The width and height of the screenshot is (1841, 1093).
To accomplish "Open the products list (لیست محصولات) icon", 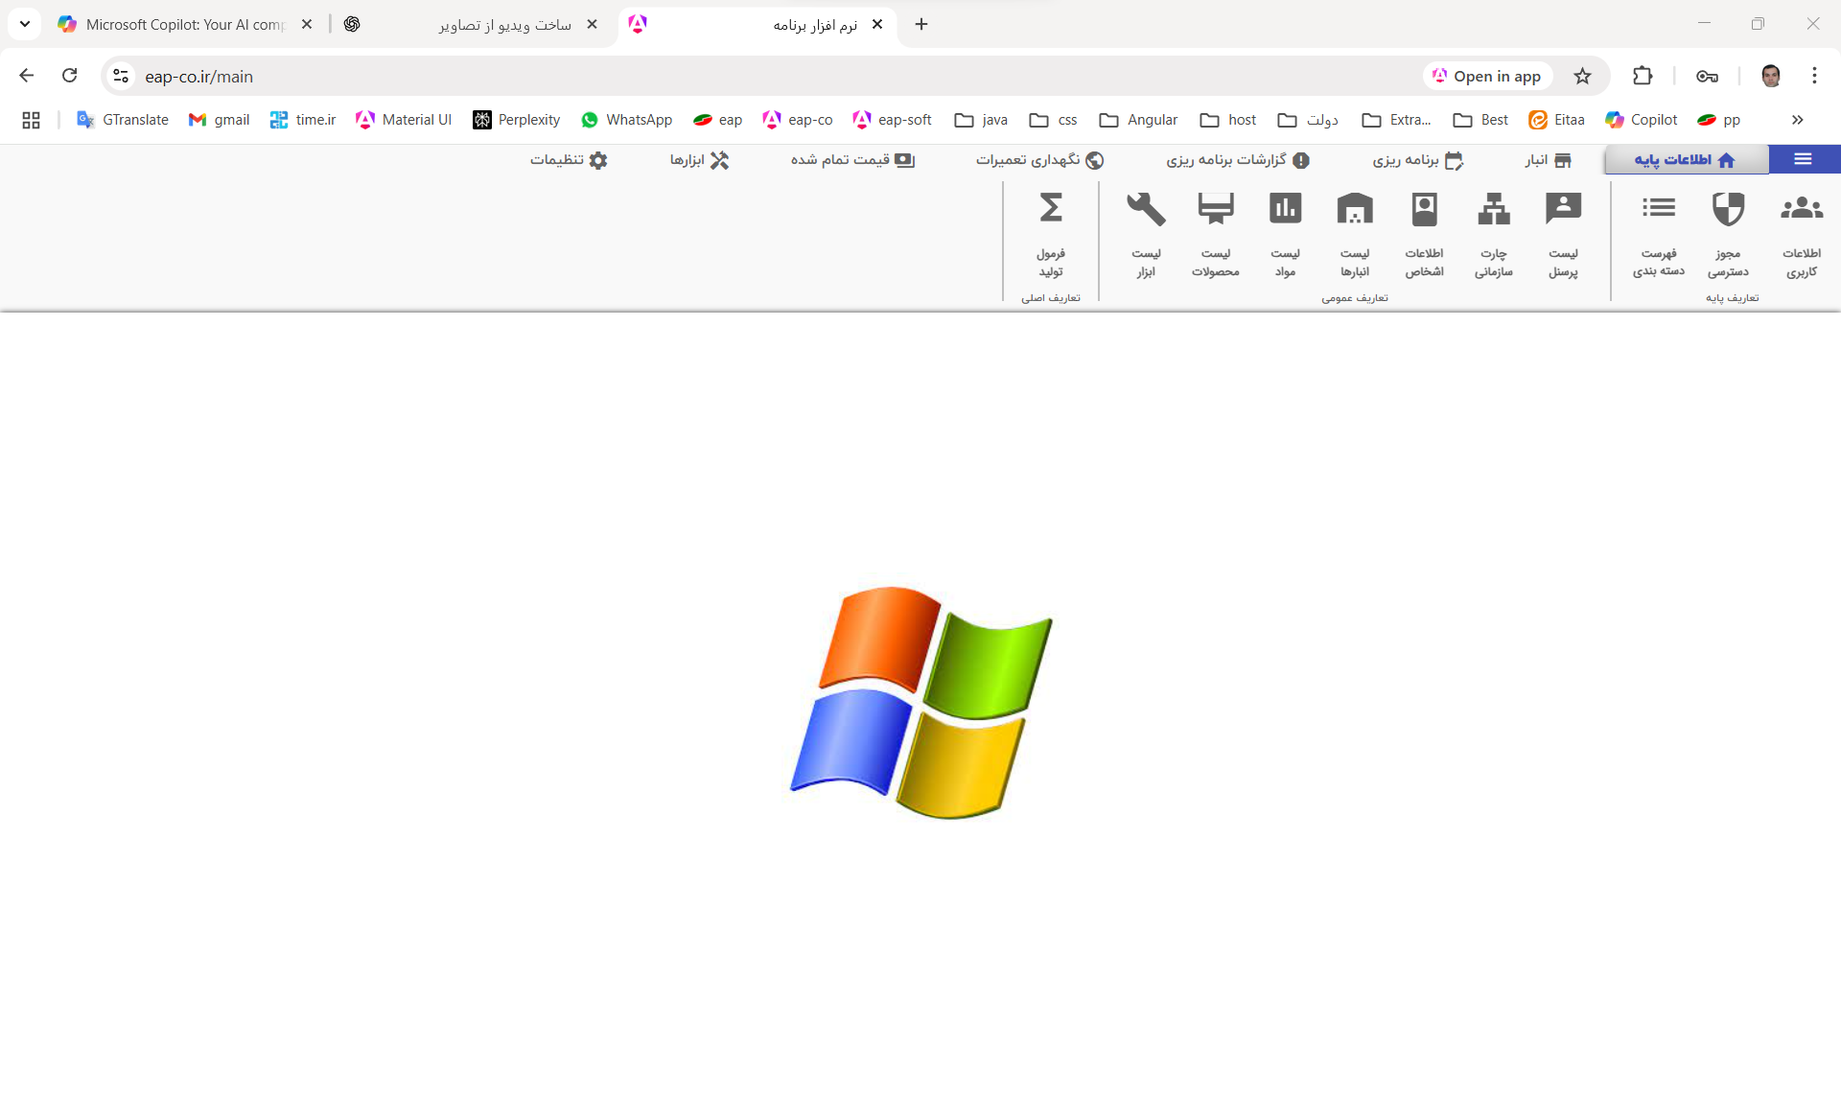I will coord(1215,209).
